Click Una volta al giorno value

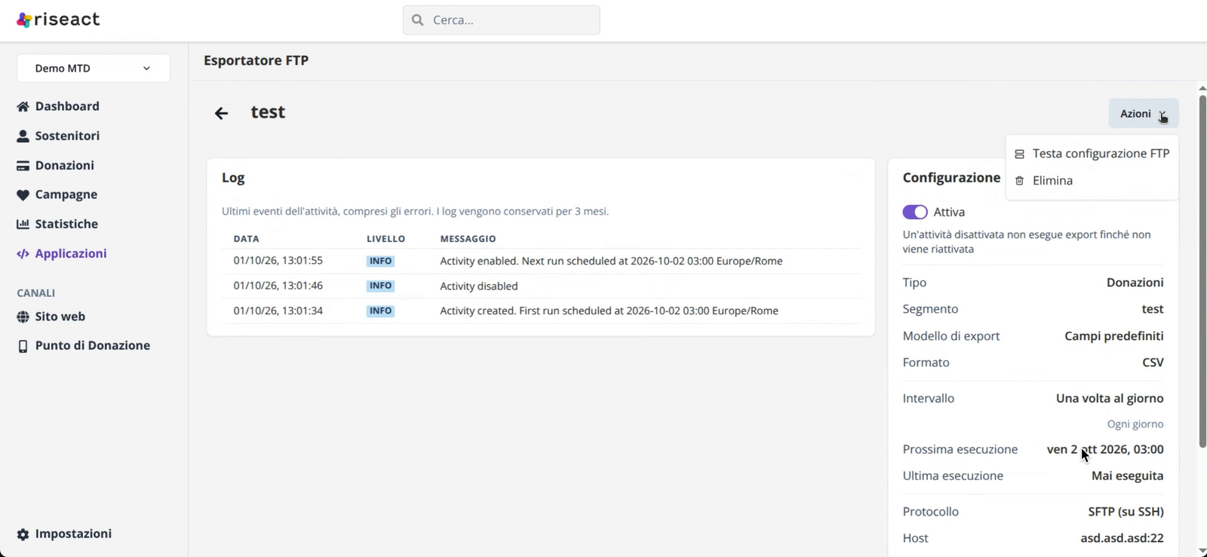(1110, 399)
